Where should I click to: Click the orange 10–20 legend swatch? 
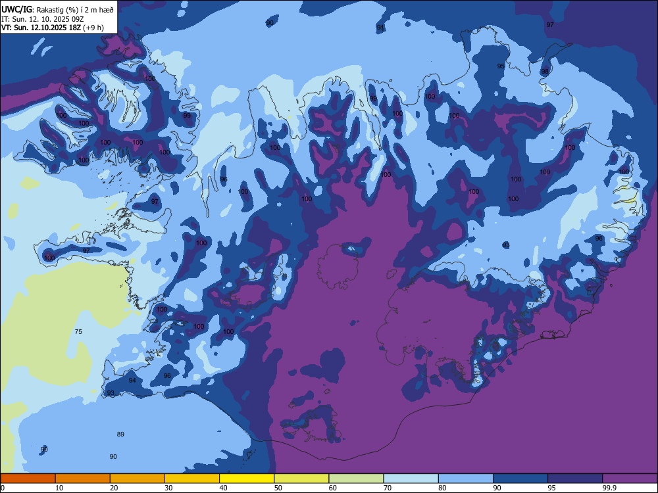[x=83, y=479]
